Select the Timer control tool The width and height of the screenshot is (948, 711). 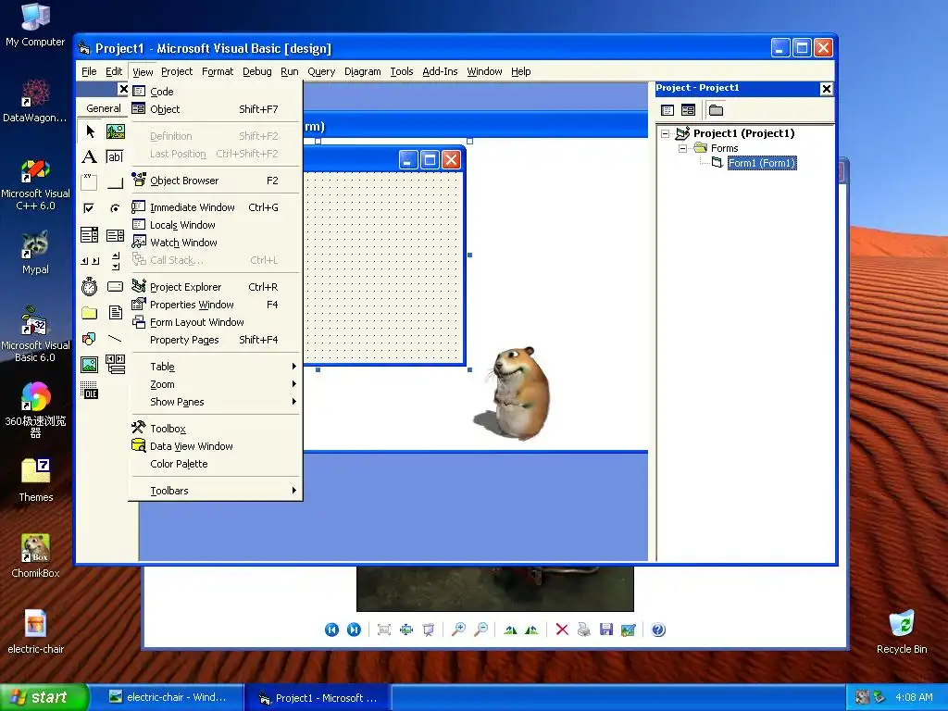coord(90,287)
